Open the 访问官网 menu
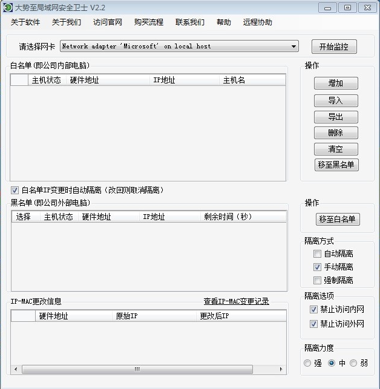This screenshot has height=389, width=380. coord(108,22)
